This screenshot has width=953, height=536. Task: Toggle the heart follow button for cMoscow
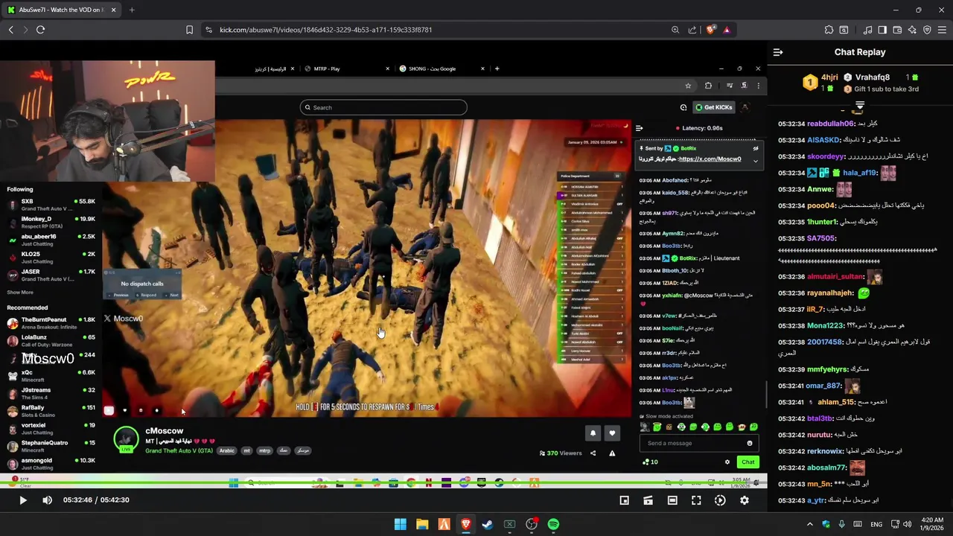[612, 433]
